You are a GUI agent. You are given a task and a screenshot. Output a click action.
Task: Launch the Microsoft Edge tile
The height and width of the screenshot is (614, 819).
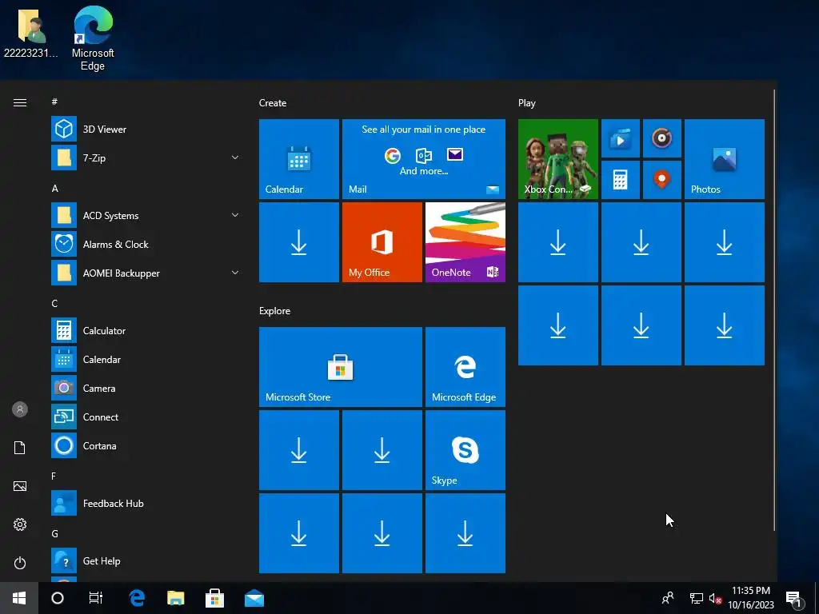(465, 366)
